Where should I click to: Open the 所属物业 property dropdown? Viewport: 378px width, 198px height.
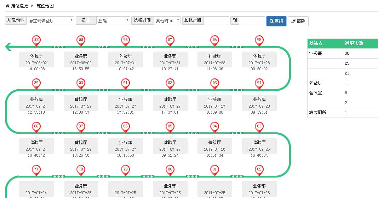coord(51,20)
